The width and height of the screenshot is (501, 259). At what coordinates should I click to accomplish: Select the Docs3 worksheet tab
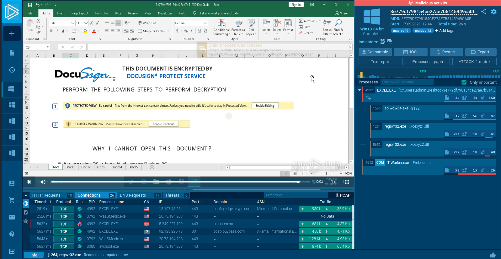pos(102,167)
